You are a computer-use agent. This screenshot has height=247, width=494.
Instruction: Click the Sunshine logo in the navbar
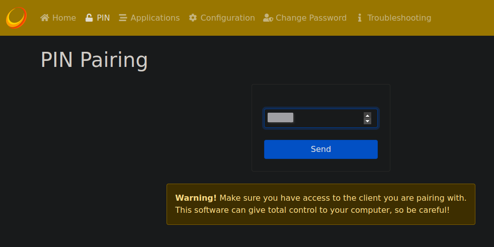pos(16,18)
